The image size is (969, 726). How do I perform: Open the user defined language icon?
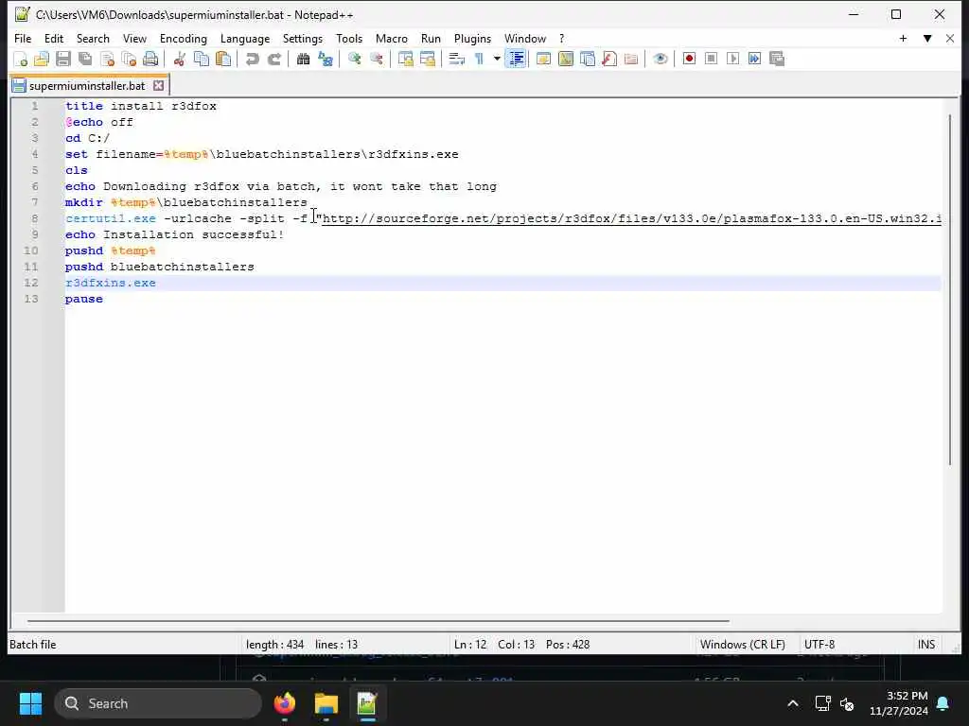tap(544, 60)
